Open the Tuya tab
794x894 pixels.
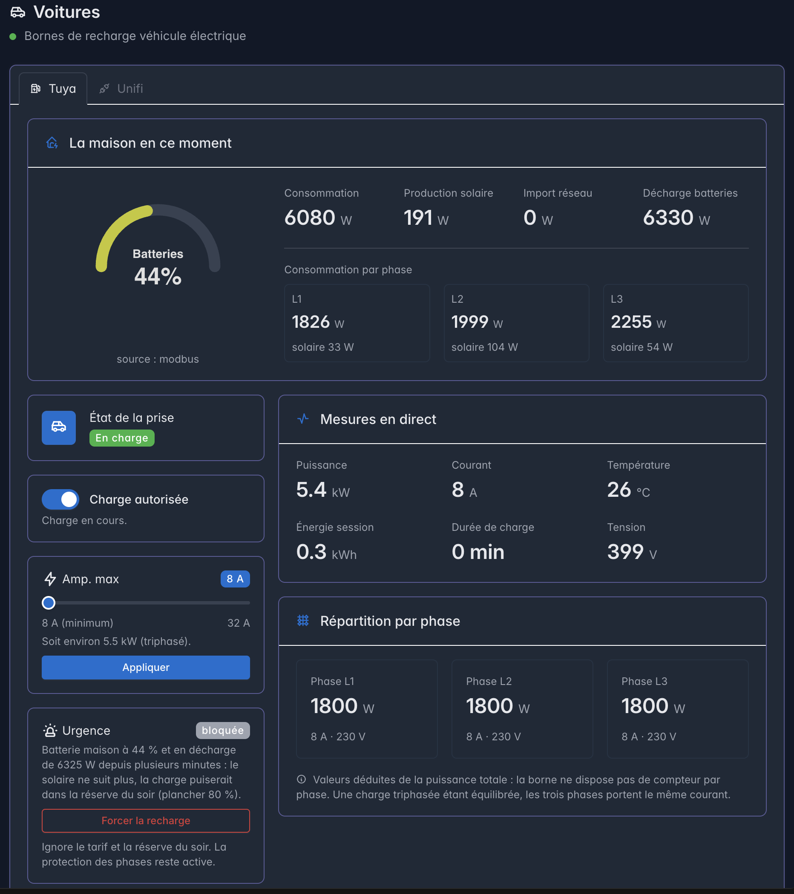point(53,89)
